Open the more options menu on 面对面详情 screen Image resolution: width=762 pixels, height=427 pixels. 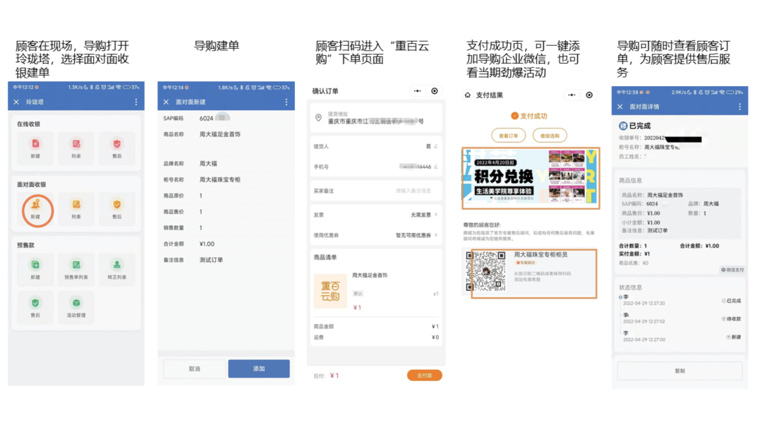coord(739,107)
